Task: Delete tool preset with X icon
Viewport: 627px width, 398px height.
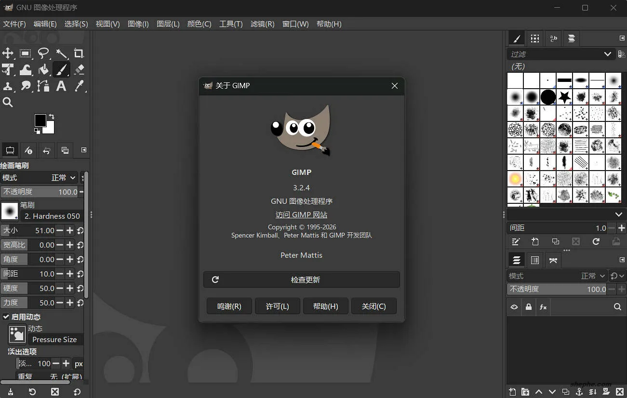Action: 55,392
